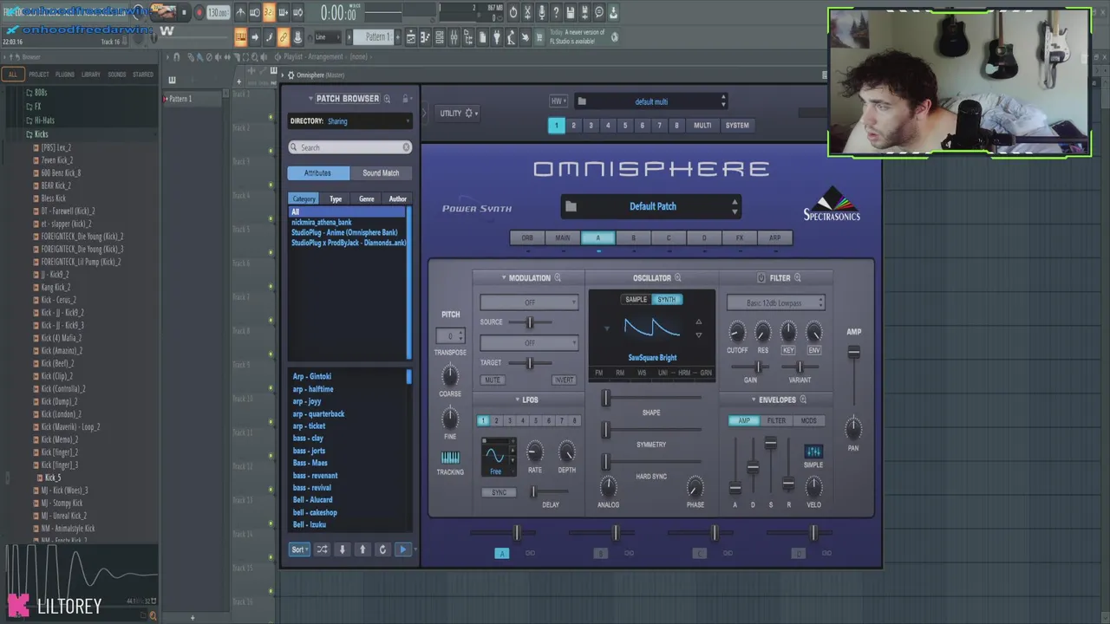Open oscillator zoom magnifier icon
1110x624 pixels.
[x=678, y=278]
